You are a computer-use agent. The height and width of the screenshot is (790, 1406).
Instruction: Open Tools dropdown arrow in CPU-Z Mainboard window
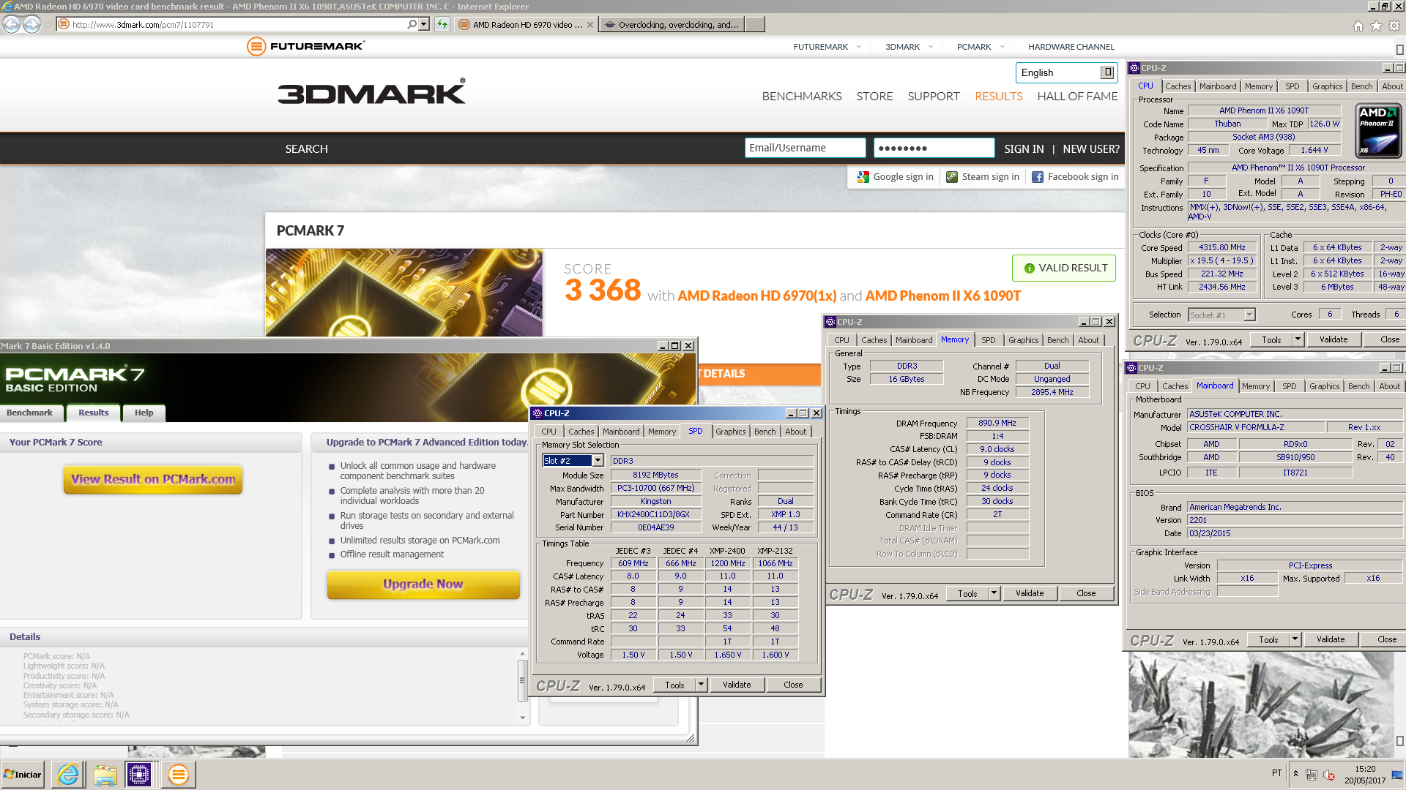[x=1295, y=639]
